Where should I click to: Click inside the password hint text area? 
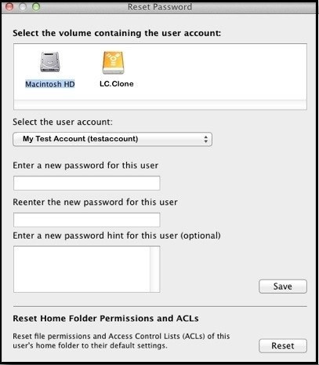[x=82, y=269]
